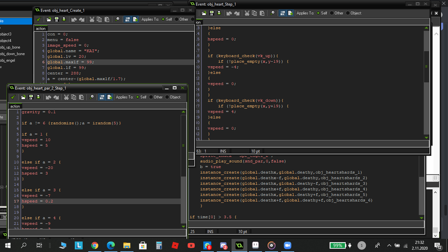The image size is (448, 252).
Task: Undo icon in obj_heart_Step_1 toolbar
Action: [x=229, y=13]
